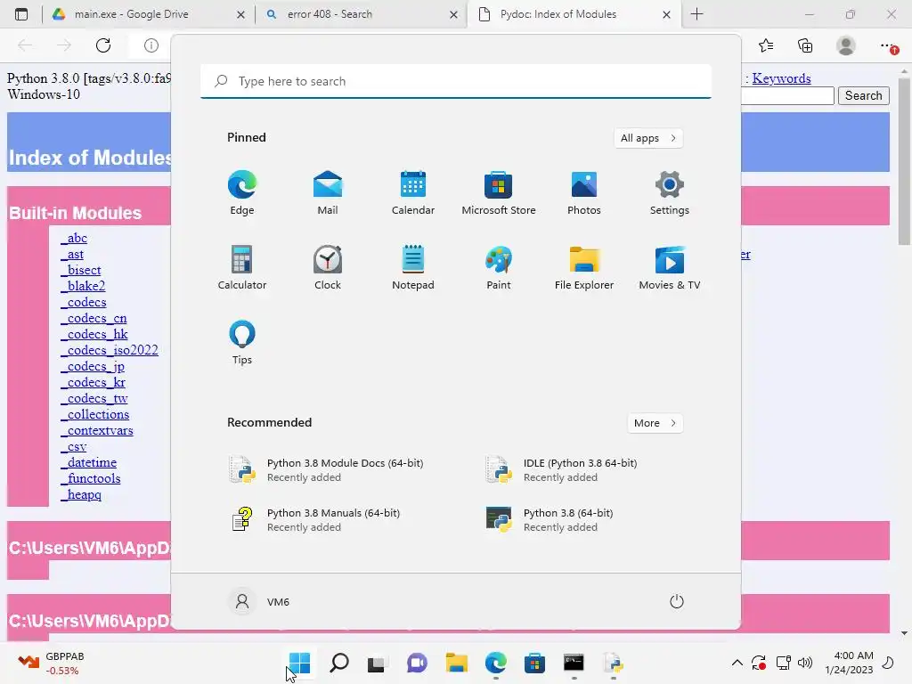Open the _codecs_iso2022 module link

click(x=110, y=350)
